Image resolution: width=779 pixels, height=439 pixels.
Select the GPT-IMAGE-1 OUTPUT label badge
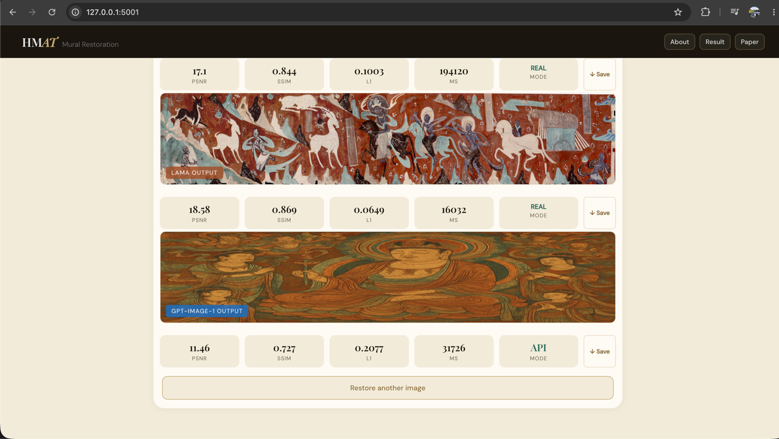[207, 311]
